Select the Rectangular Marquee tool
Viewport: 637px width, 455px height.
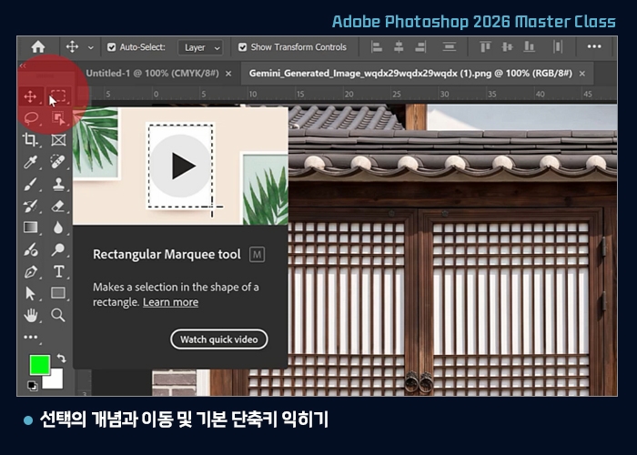click(x=58, y=96)
